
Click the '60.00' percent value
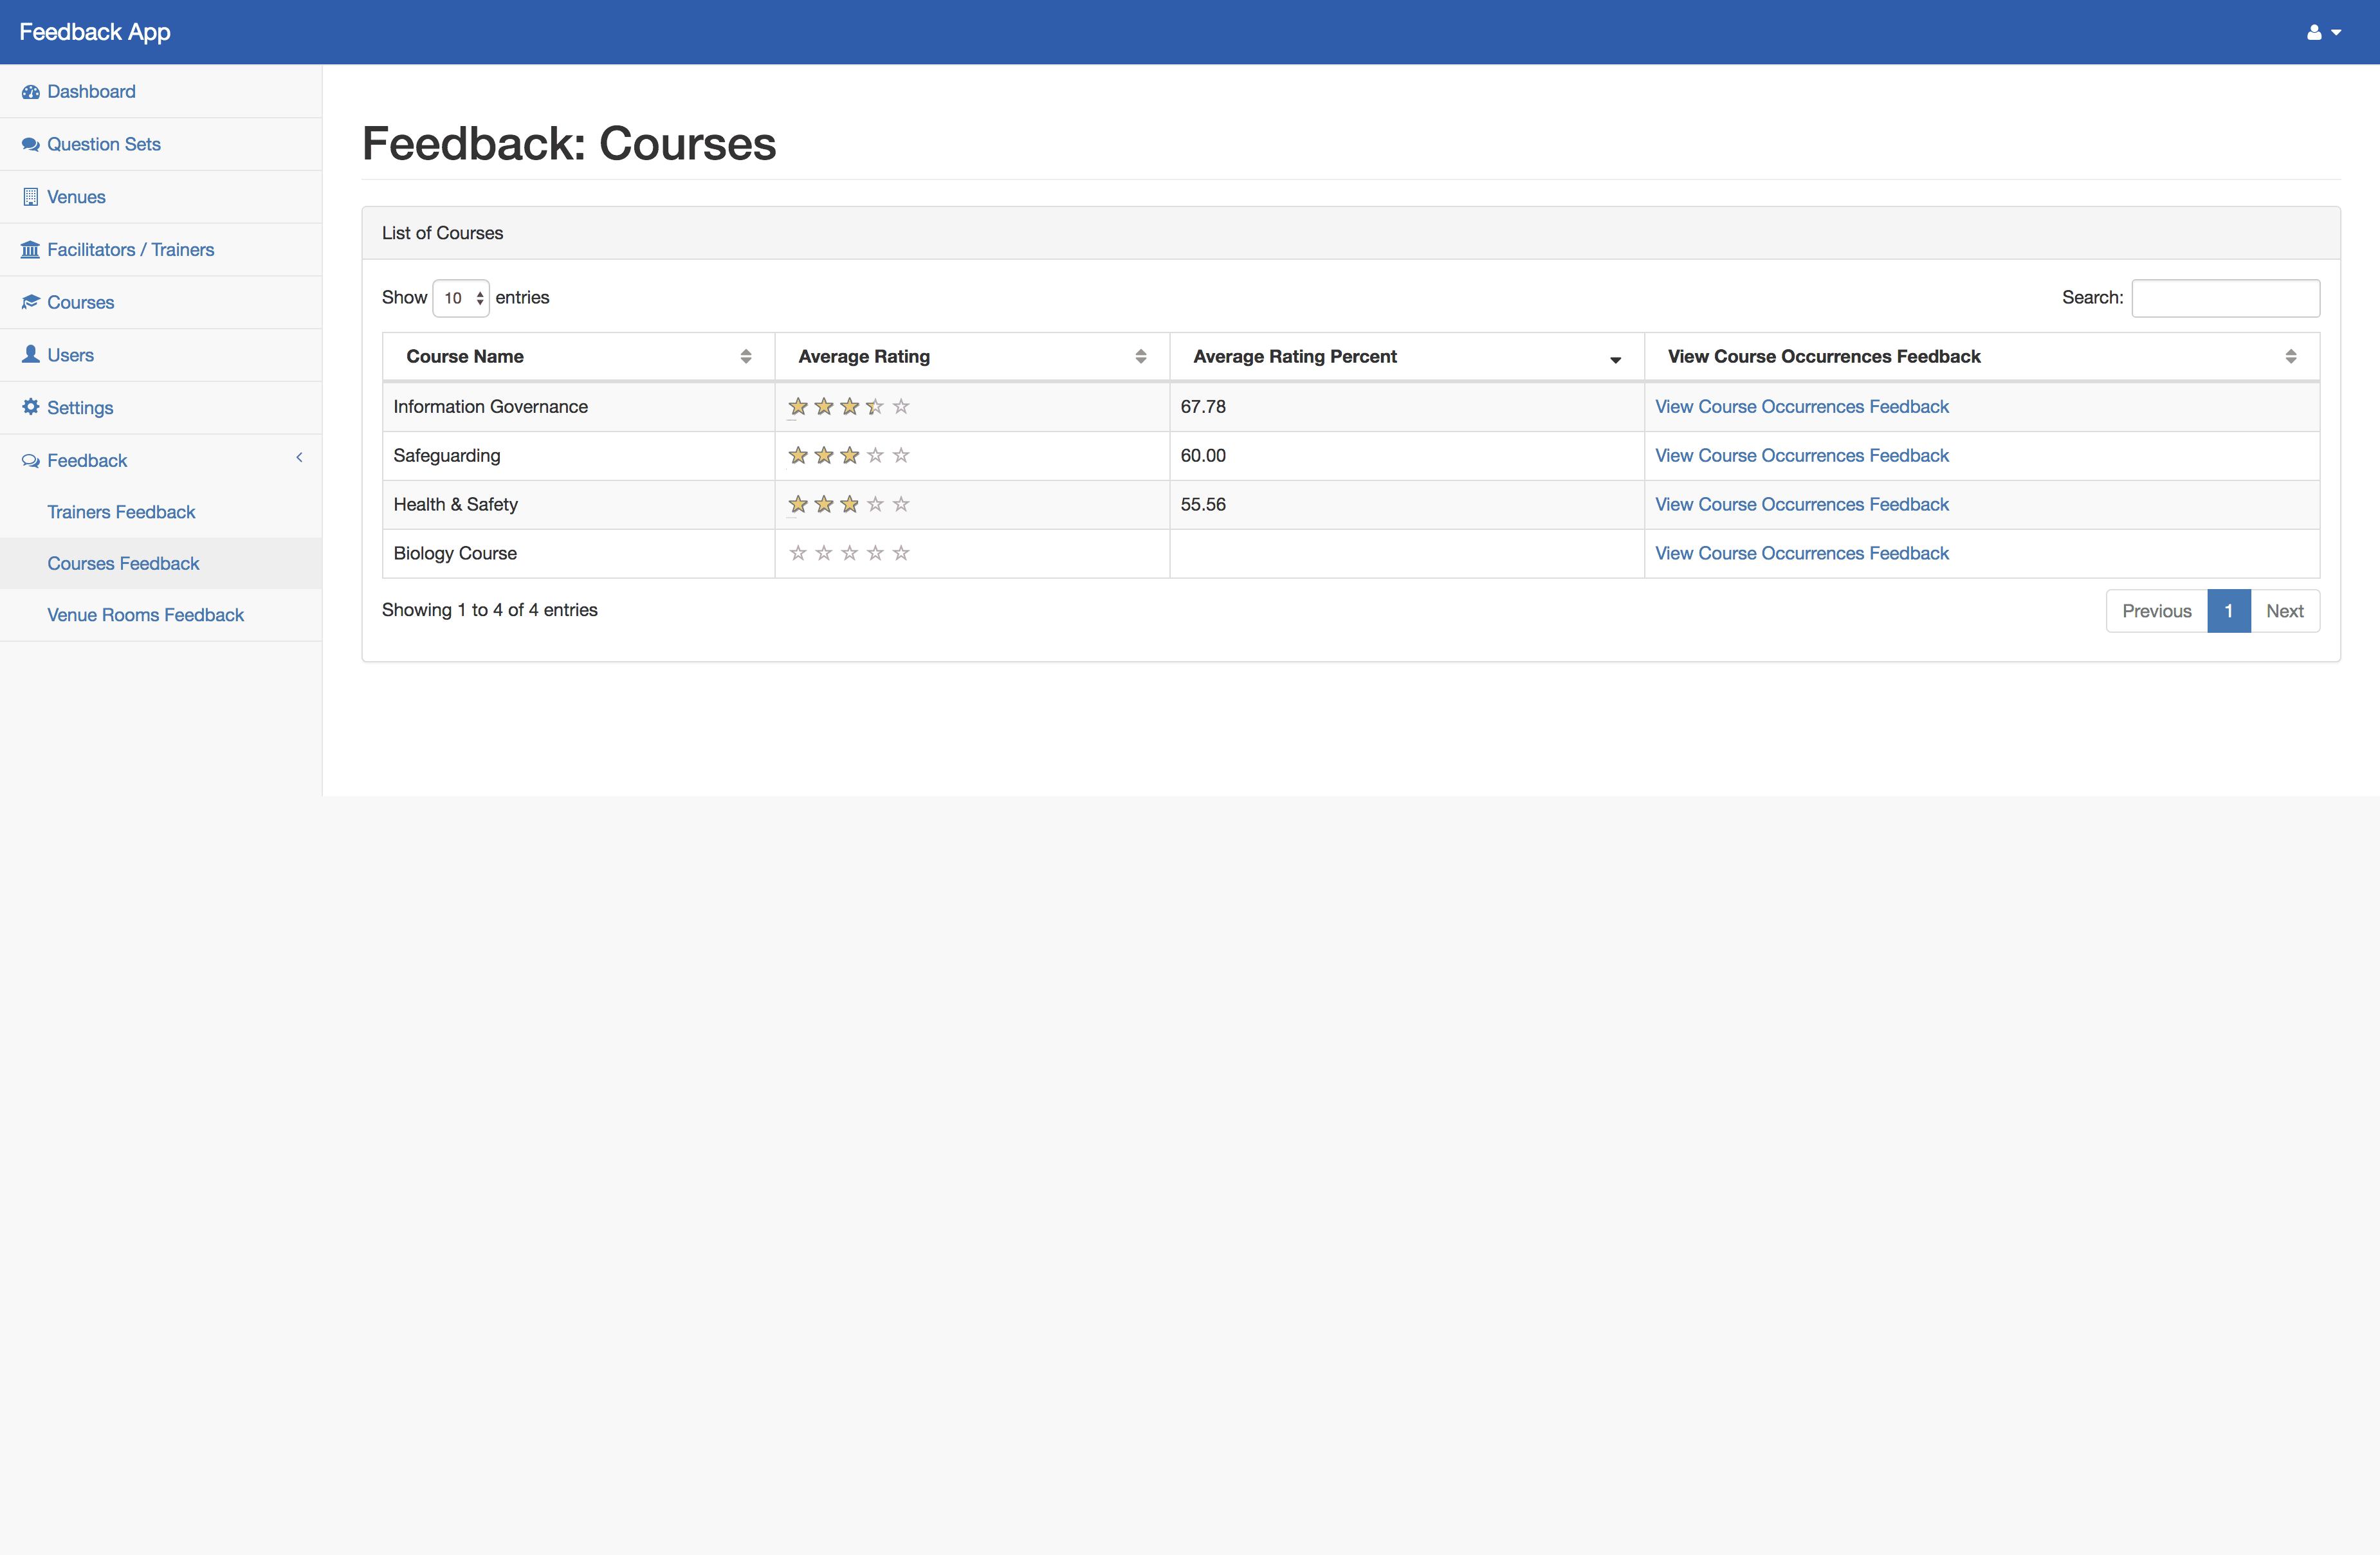1203,456
